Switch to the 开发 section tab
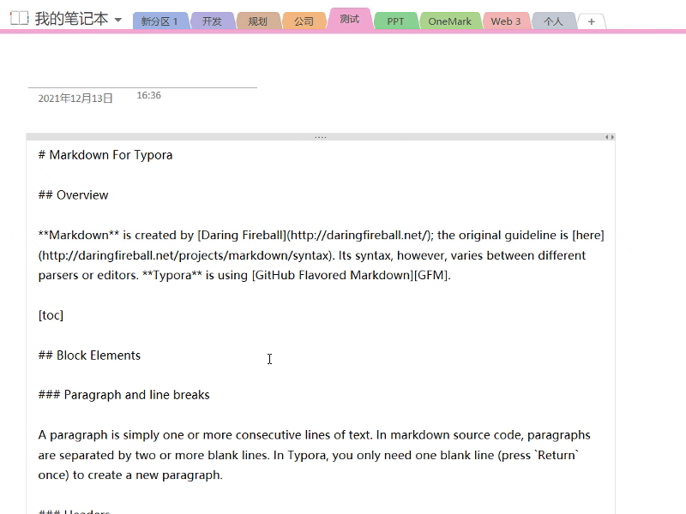The width and height of the screenshot is (686, 514). coord(212,21)
